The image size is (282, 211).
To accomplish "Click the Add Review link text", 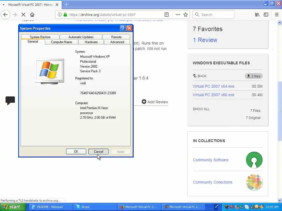I will click(x=158, y=102).
